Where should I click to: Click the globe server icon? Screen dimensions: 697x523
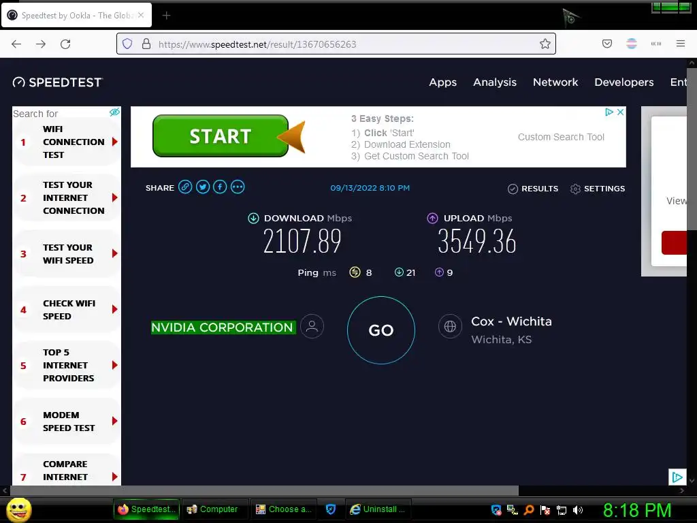[450, 326]
